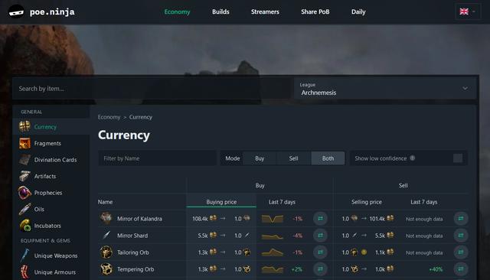Click the Mirror Shard item icon
This screenshot has width=490, height=280.
(x=106, y=236)
